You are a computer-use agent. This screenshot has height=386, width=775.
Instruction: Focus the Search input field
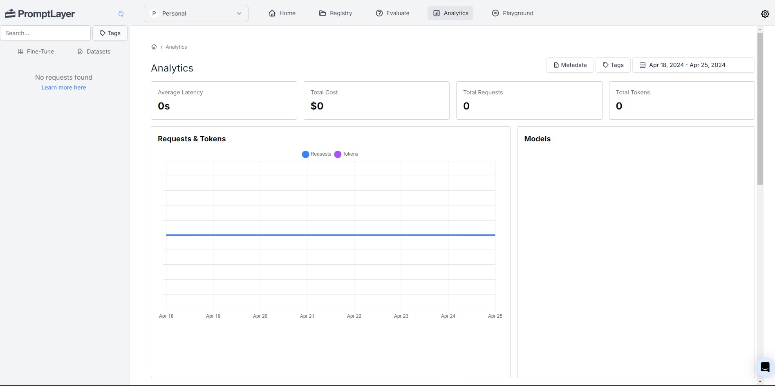tap(45, 33)
